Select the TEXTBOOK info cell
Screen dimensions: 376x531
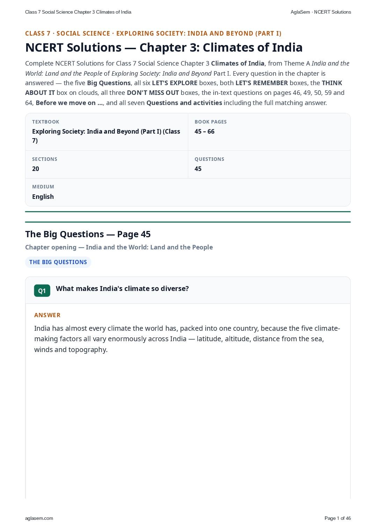point(107,132)
